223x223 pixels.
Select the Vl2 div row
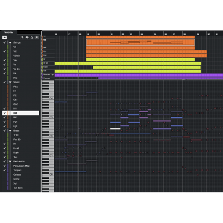pyautogui.click(x=21, y=56)
